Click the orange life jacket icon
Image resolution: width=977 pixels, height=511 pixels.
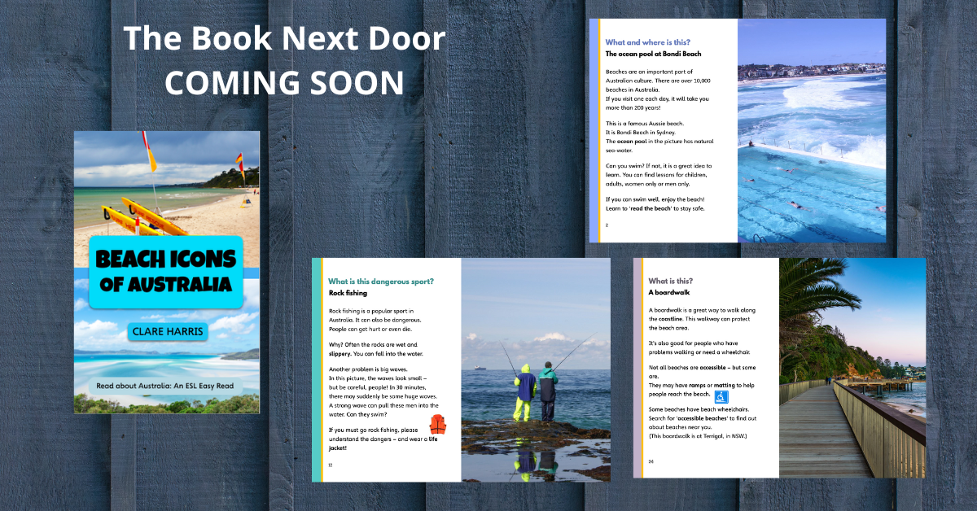coord(438,424)
